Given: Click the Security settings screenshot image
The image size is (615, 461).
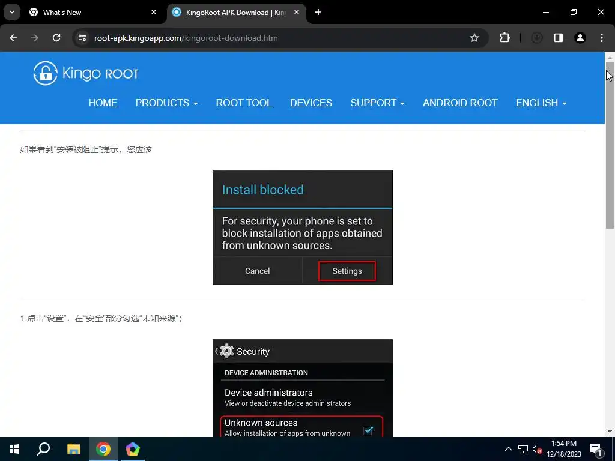Looking at the screenshot, I should pyautogui.click(x=303, y=388).
